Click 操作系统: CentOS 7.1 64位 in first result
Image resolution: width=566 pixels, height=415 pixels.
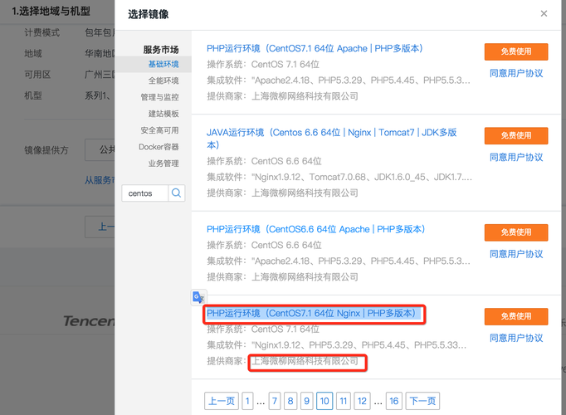(263, 65)
